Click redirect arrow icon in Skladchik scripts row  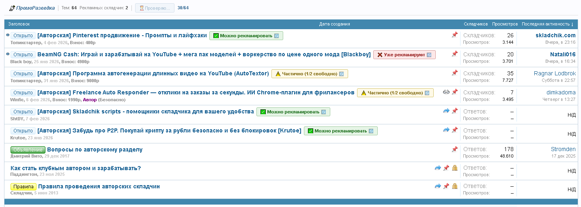pyautogui.click(x=446, y=111)
